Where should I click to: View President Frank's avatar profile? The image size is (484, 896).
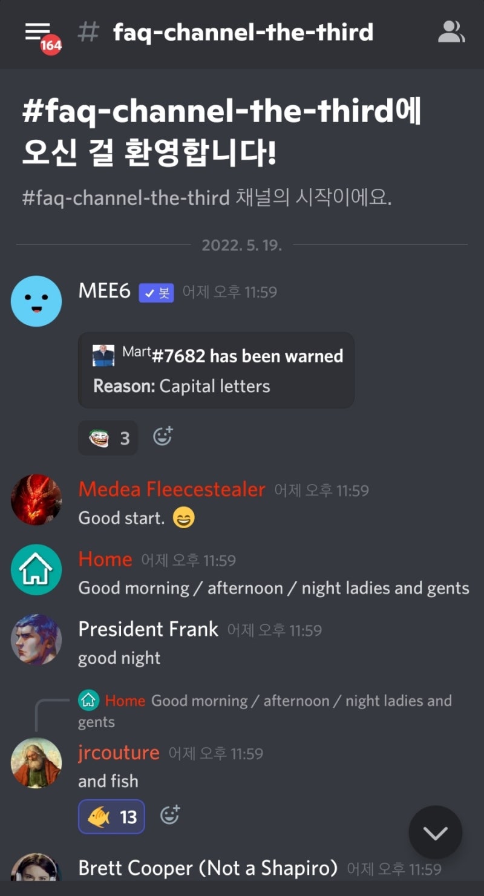(36, 639)
